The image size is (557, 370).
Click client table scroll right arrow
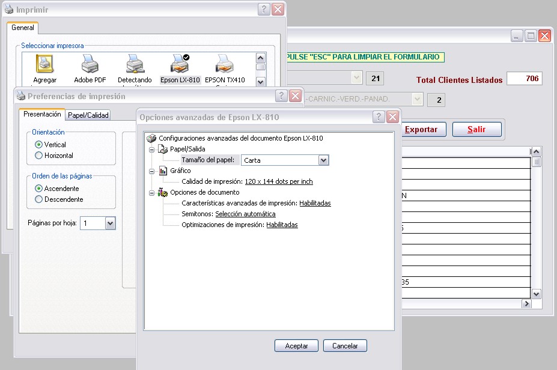coord(526,303)
